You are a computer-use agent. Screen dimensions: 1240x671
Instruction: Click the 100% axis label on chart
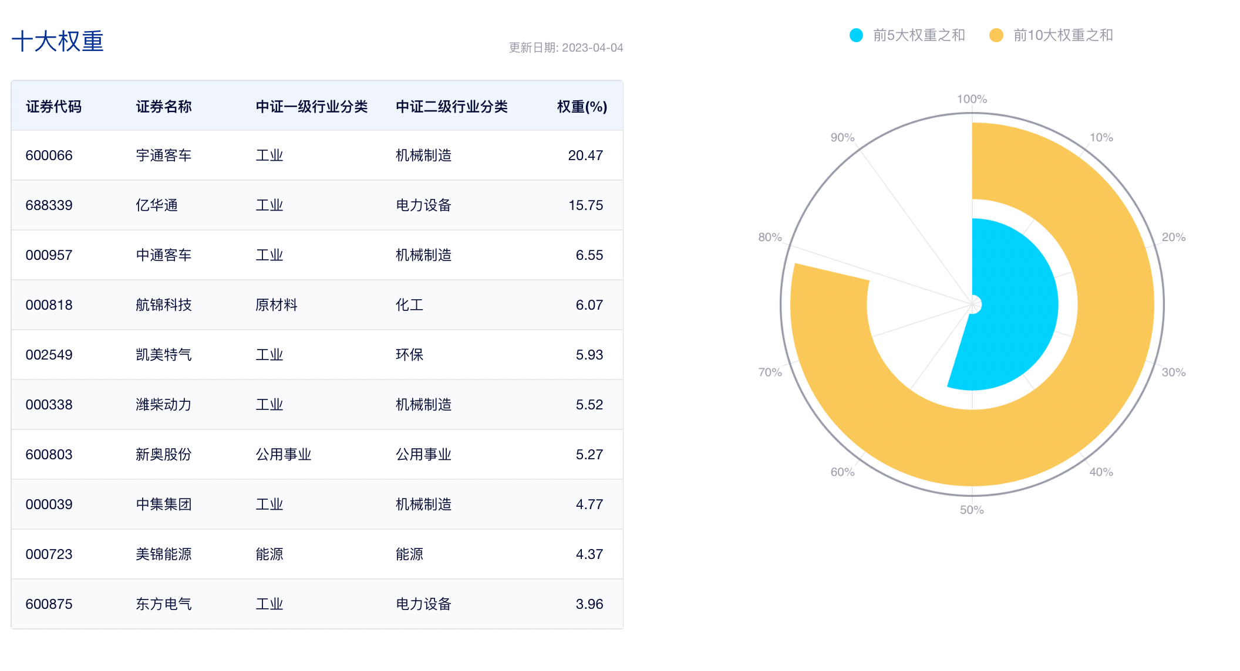click(972, 99)
